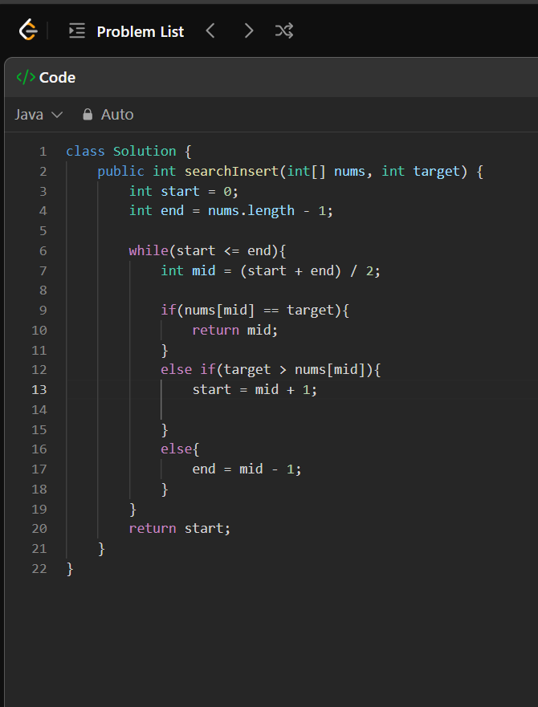Open the Java language dropdown
538x707 pixels.
39,115
